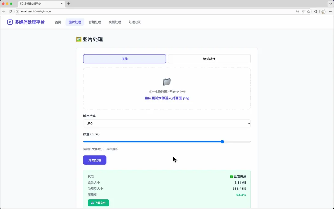Select the 压缩 tab
The height and width of the screenshot is (209, 334).
pyautogui.click(x=124, y=59)
